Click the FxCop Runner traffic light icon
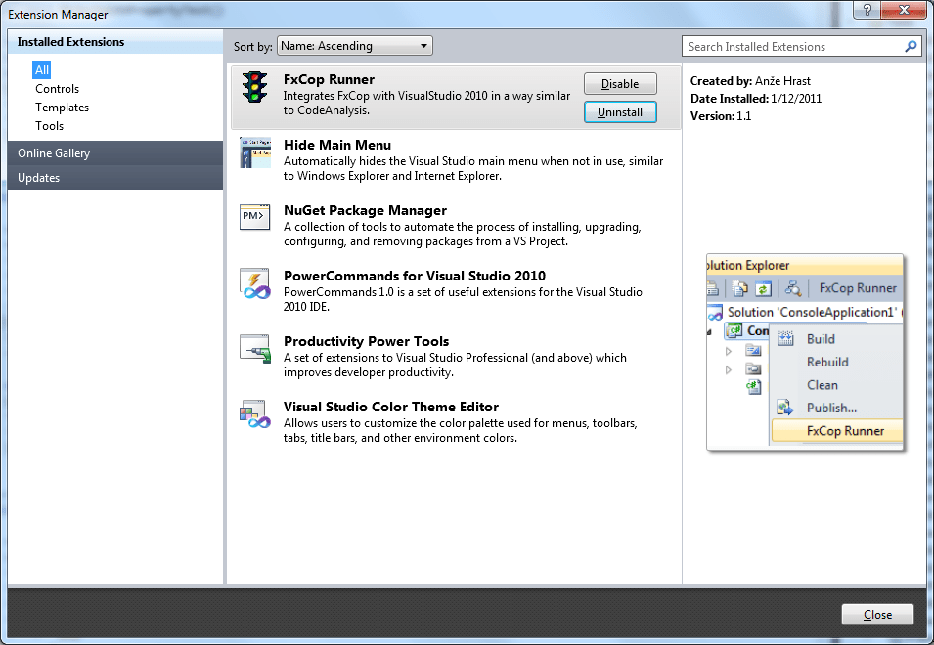Viewport: 934px width, 645px height. (x=255, y=87)
